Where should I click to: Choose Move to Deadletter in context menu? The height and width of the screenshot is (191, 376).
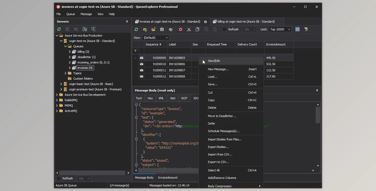pos(232,116)
